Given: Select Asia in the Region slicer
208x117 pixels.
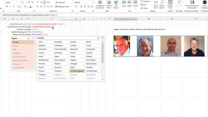Looking at the screenshot, I should (x=23, y=49).
